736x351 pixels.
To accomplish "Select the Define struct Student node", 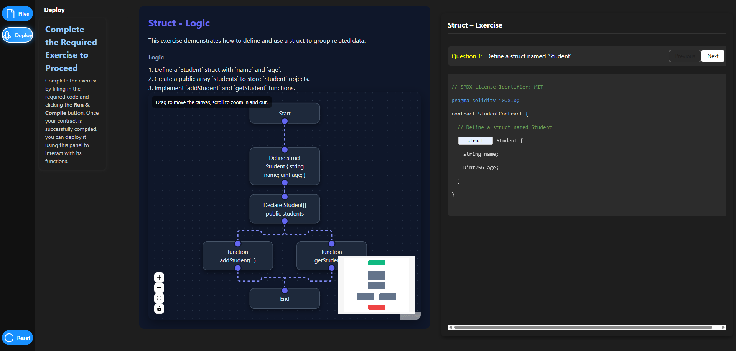I will point(285,166).
